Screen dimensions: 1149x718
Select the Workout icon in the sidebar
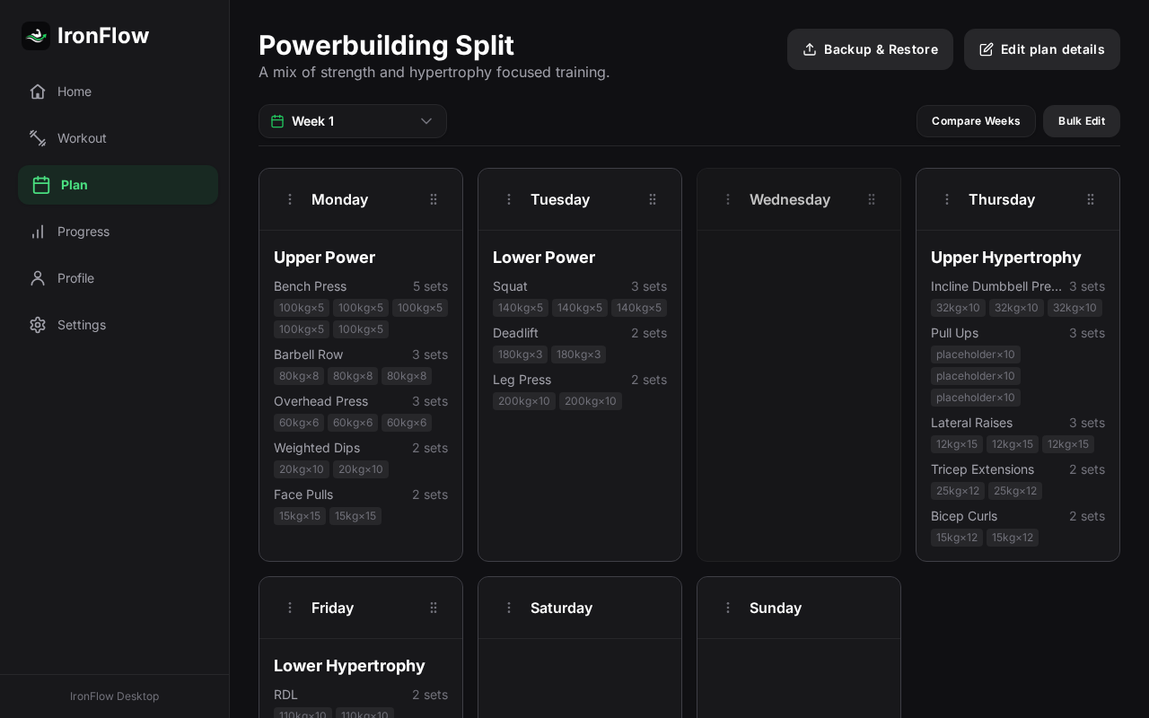38,138
